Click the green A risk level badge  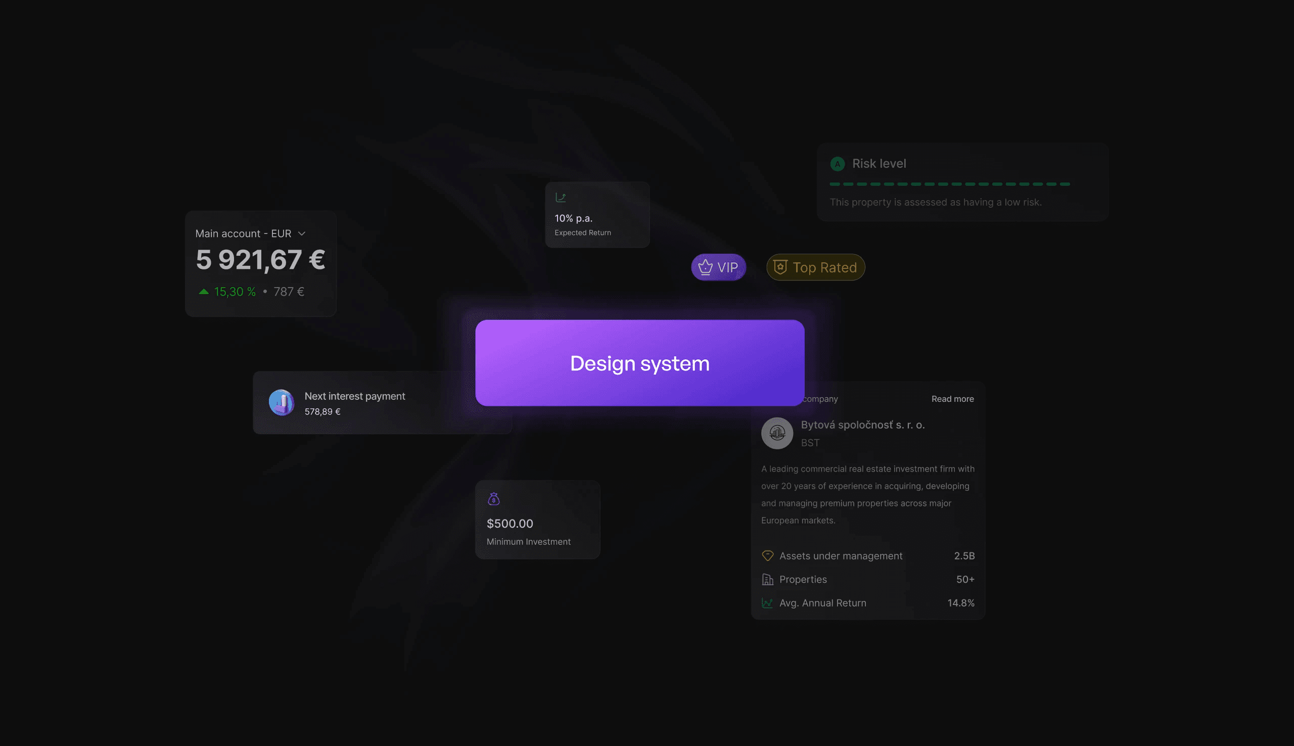tap(837, 164)
